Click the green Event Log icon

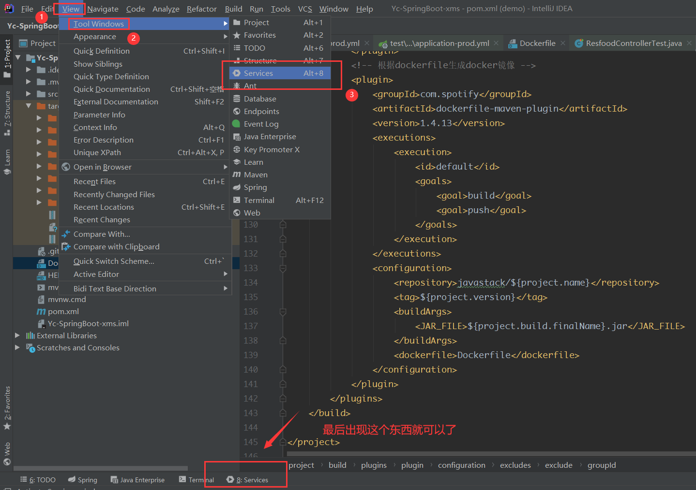pyautogui.click(x=236, y=124)
